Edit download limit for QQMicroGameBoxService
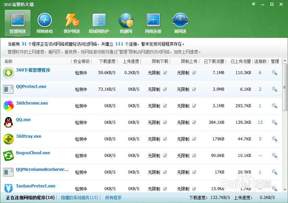Image resolution: width=288 pixels, height=203 pixels. coord(165,172)
